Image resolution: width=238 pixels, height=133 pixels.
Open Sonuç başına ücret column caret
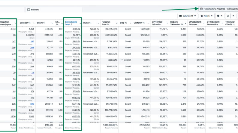(80, 23)
